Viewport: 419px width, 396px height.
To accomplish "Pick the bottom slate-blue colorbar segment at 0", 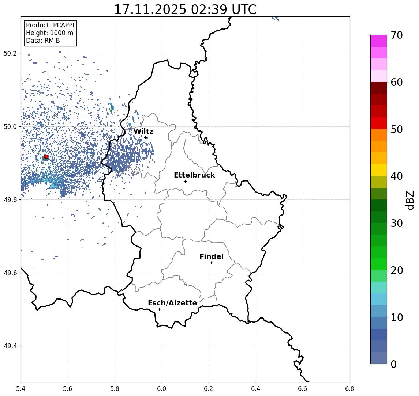I will [x=379, y=358].
